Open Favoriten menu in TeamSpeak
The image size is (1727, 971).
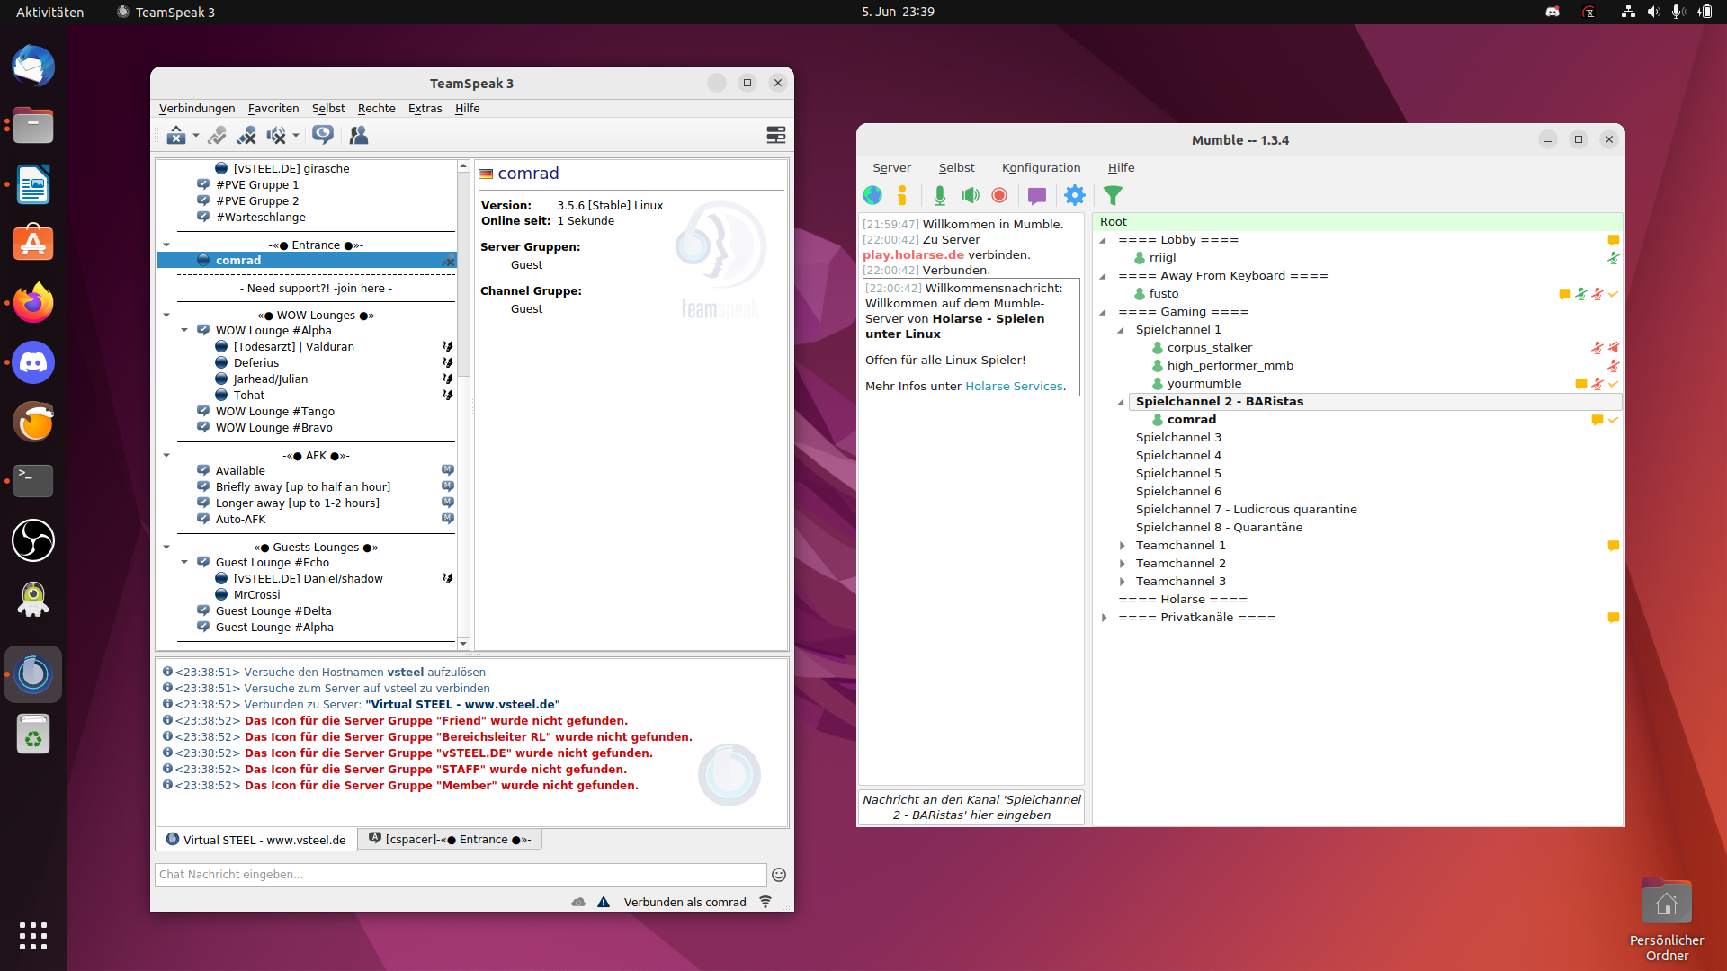[x=273, y=108]
